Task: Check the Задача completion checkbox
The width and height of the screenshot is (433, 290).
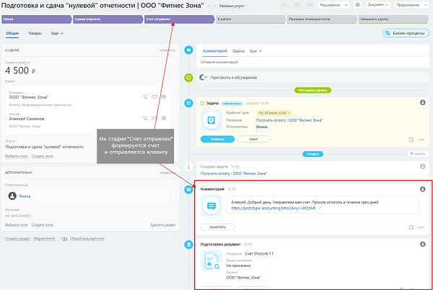Action: [x=202, y=104]
